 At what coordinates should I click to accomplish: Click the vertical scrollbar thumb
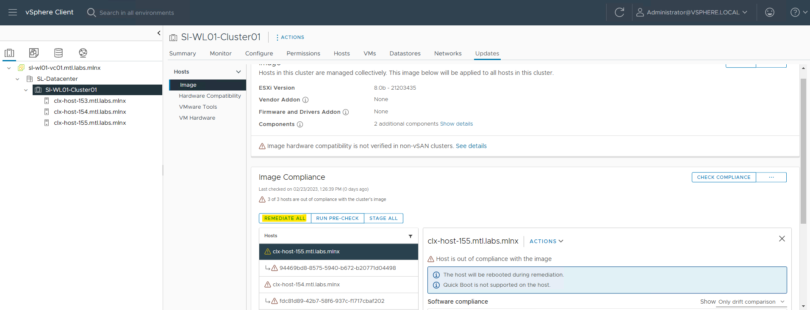click(803, 151)
